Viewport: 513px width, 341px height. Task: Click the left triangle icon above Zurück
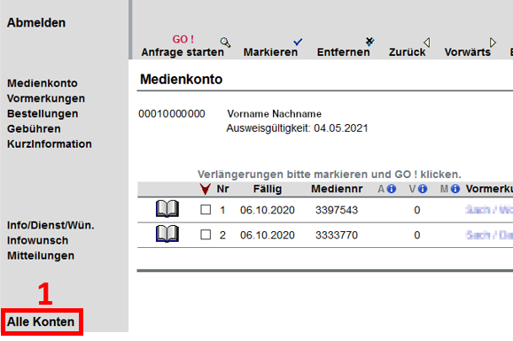(426, 43)
